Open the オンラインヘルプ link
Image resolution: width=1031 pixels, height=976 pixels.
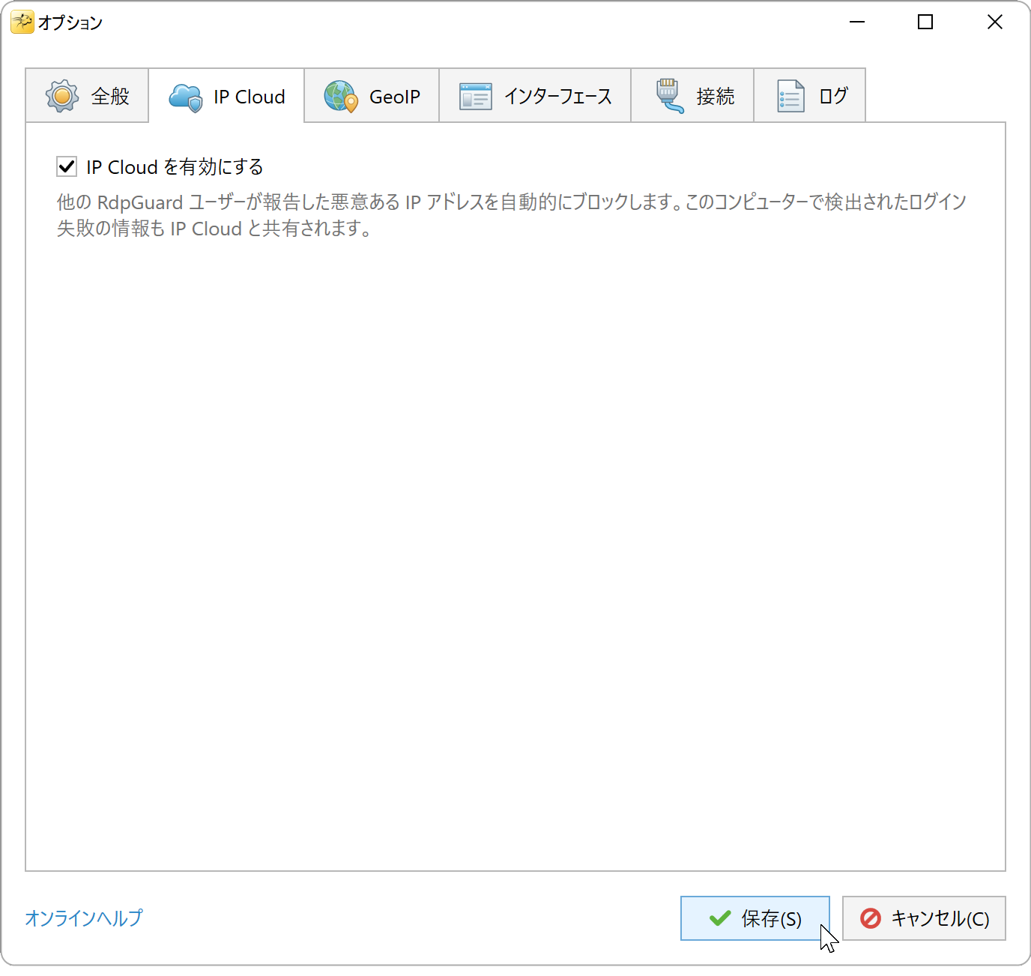(x=84, y=918)
